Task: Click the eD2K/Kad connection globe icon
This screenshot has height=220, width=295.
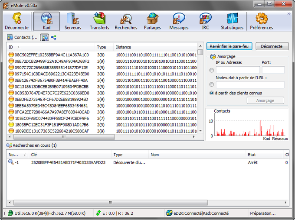Action: click(169, 213)
